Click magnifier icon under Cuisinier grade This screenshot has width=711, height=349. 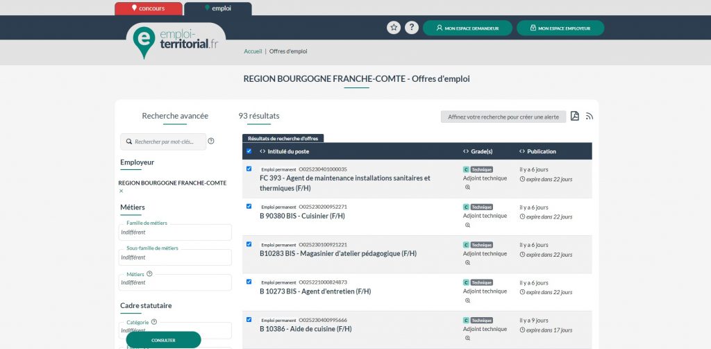[x=467, y=225]
